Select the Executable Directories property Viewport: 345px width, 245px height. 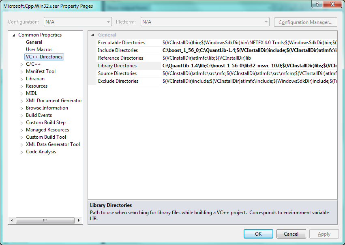pyautogui.click(x=121, y=43)
